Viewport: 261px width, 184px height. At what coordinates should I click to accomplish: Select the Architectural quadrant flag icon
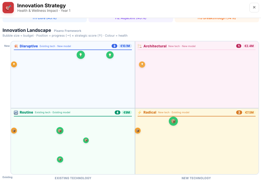tap(140, 46)
